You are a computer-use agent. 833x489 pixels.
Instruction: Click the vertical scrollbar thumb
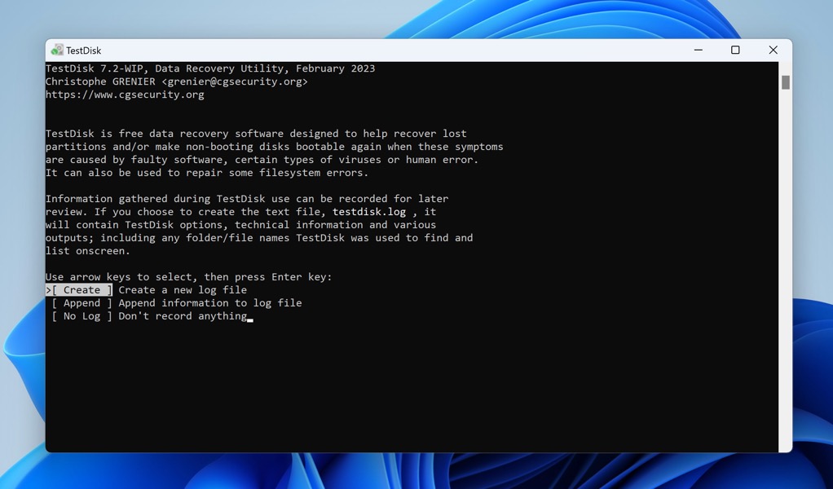785,82
